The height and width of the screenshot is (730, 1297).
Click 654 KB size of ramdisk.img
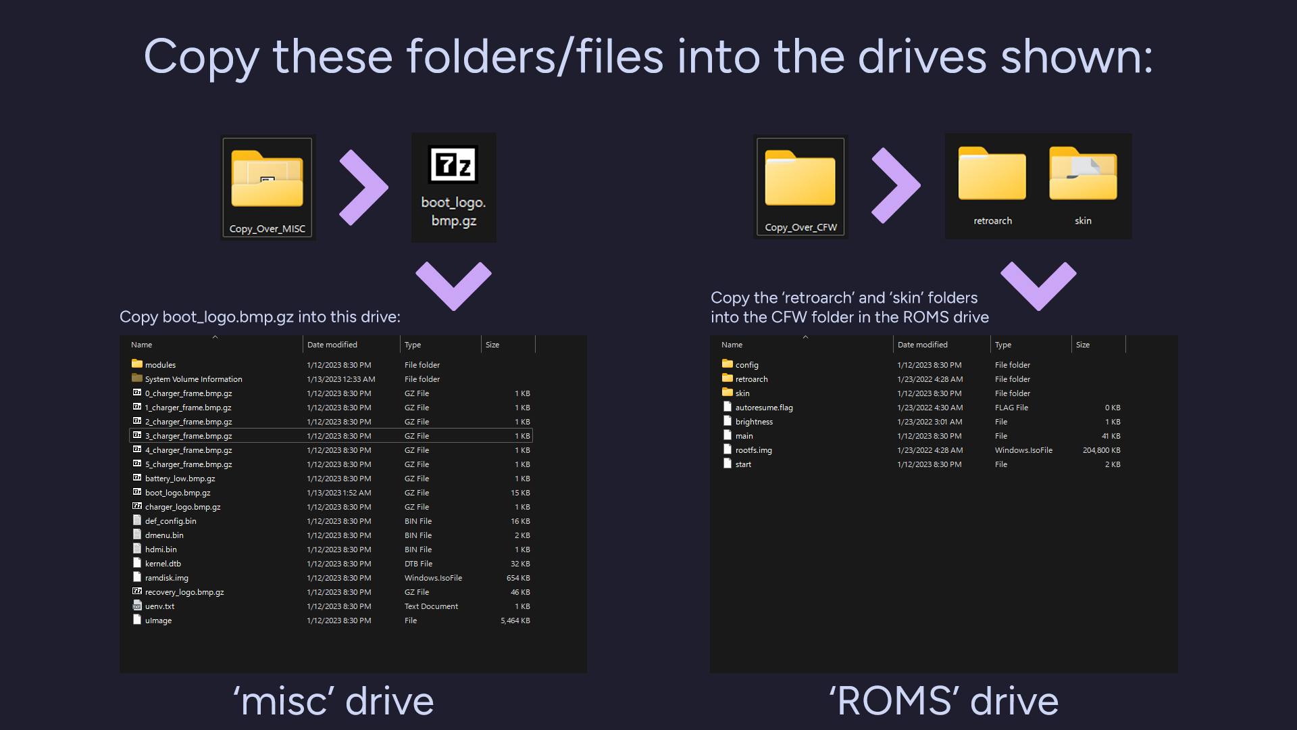pyautogui.click(x=518, y=578)
